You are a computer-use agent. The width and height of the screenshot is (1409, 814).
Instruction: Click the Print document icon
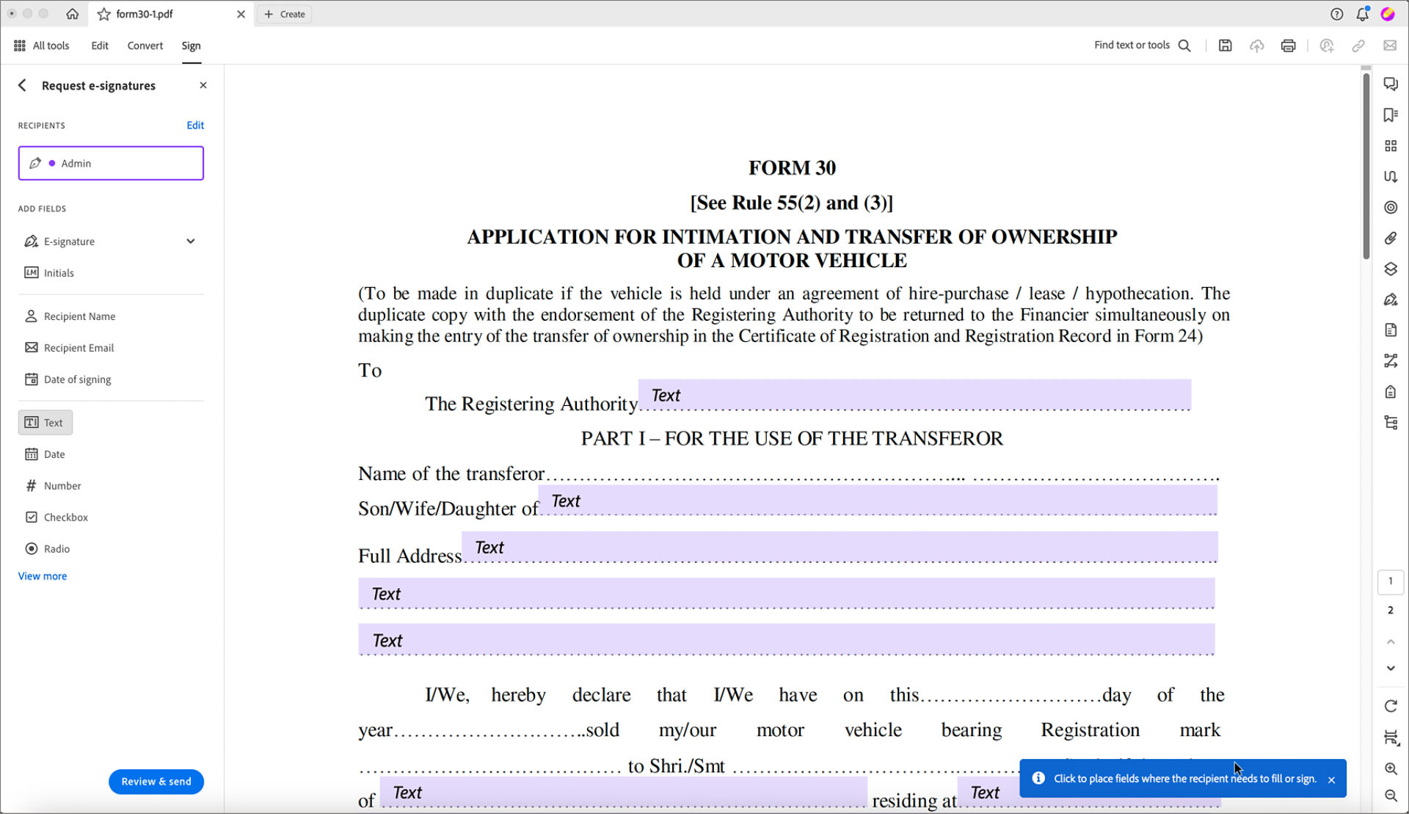(x=1288, y=45)
